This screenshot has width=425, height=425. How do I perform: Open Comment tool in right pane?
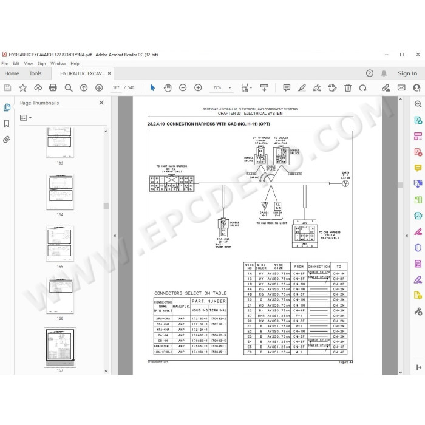click(x=418, y=168)
